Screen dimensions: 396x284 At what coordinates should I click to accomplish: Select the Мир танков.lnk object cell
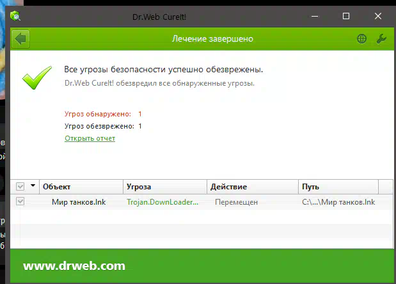[79, 202]
